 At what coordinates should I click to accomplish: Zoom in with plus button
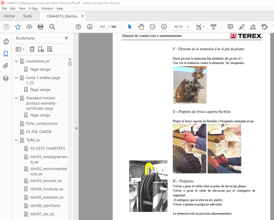pos(164,27)
